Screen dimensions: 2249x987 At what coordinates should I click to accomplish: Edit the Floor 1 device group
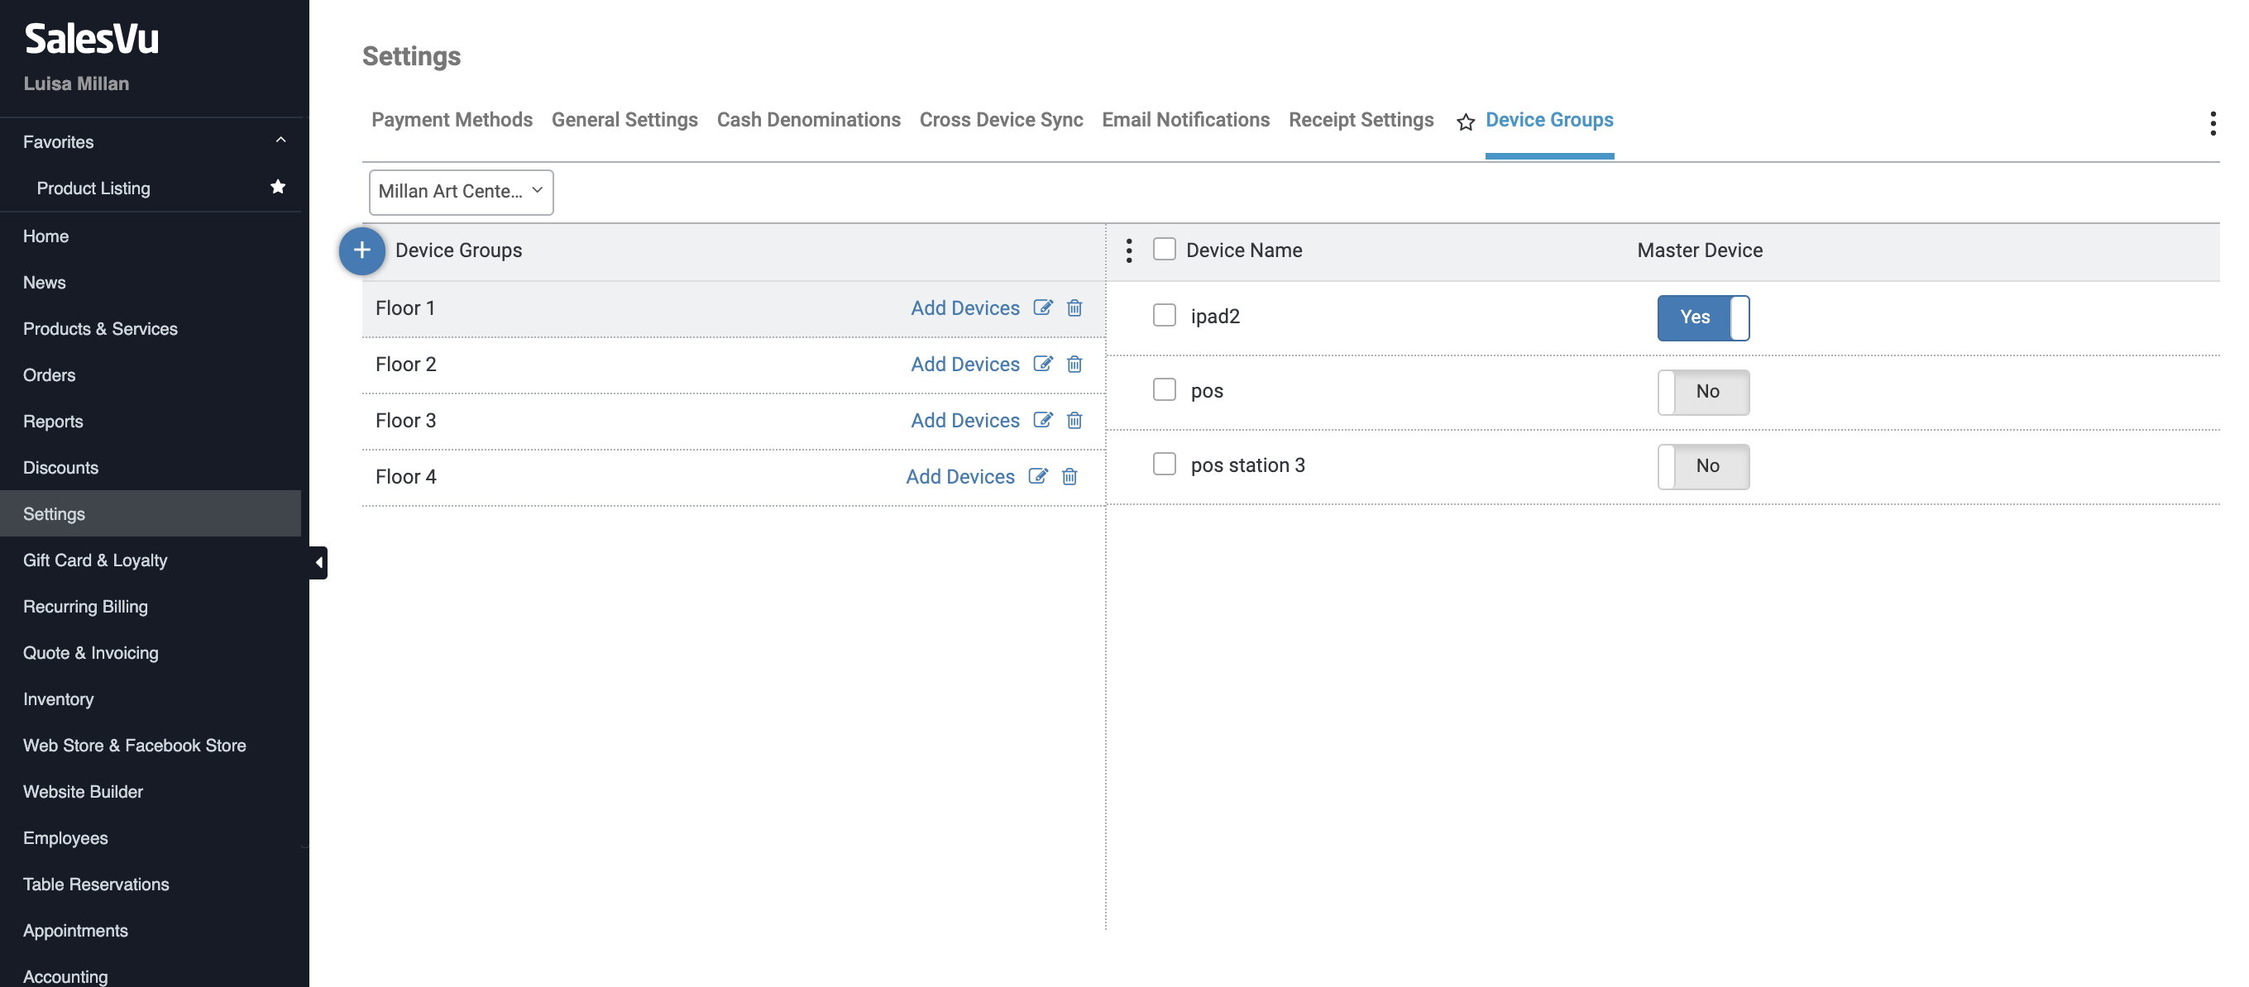point(1042,308)
